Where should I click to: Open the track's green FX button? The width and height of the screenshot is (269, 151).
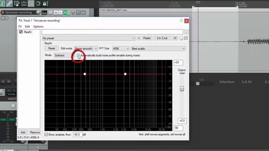pyautogui.click(x=66, y=13)
